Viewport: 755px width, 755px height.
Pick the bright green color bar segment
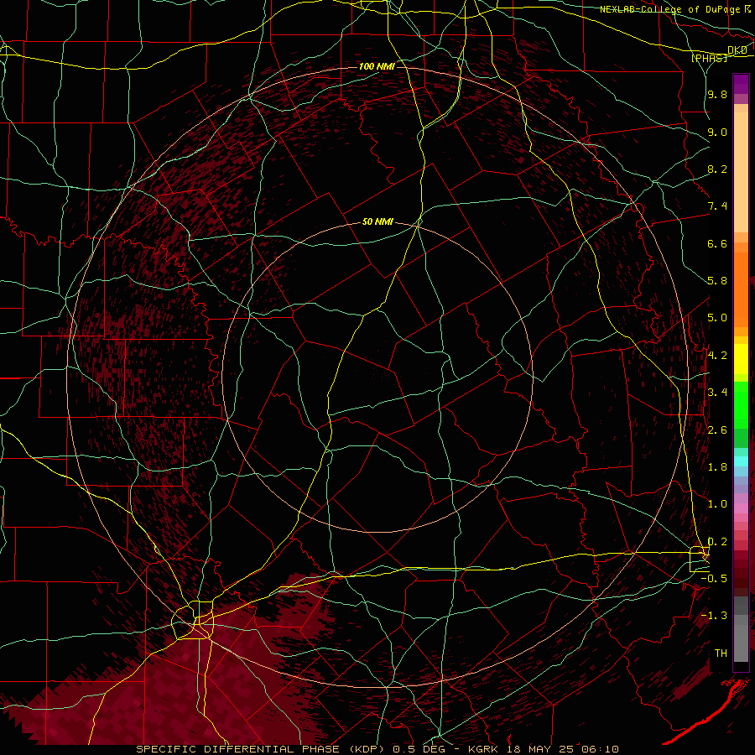(741, 405)
